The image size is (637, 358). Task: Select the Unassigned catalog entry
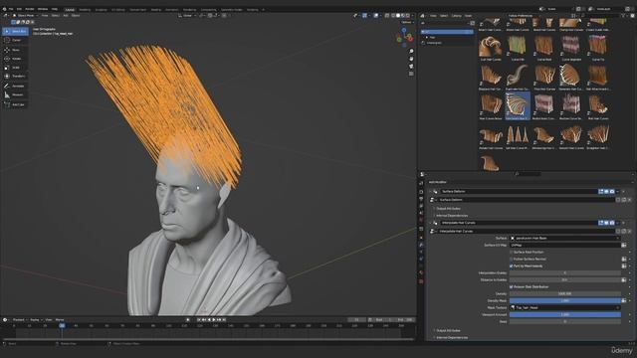(434, 43)
